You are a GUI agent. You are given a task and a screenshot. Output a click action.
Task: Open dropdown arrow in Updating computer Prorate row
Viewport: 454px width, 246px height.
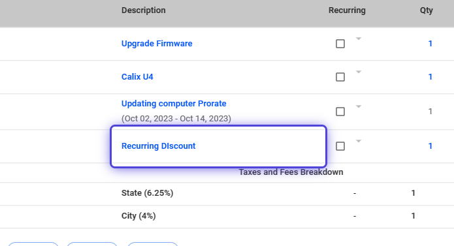tap(359, 106)
